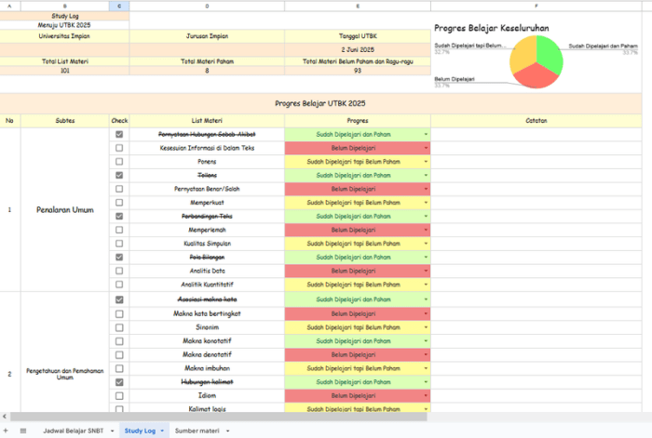
Task: Open the Progres dropdown for Kesesuaian Informasi row
Action: coord(426,149)
